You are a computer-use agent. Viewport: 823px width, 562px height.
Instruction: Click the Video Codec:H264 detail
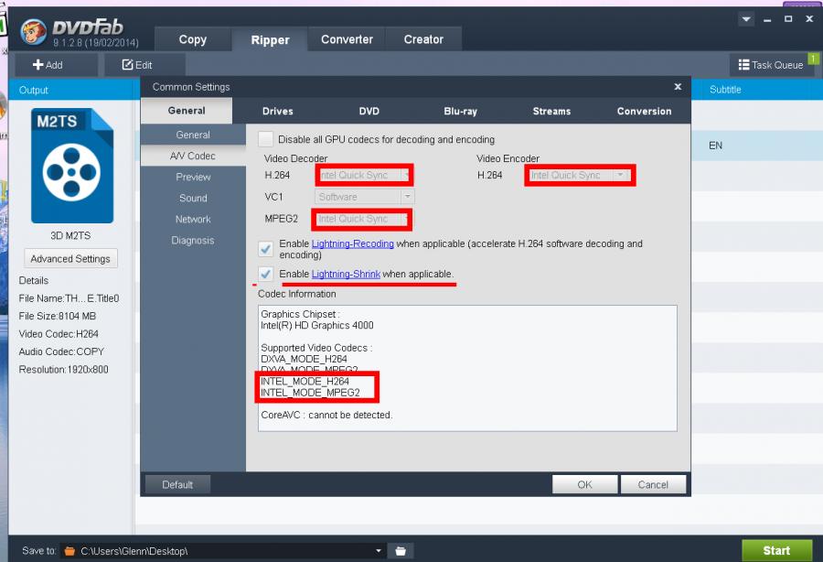click(x=59, y=333)
